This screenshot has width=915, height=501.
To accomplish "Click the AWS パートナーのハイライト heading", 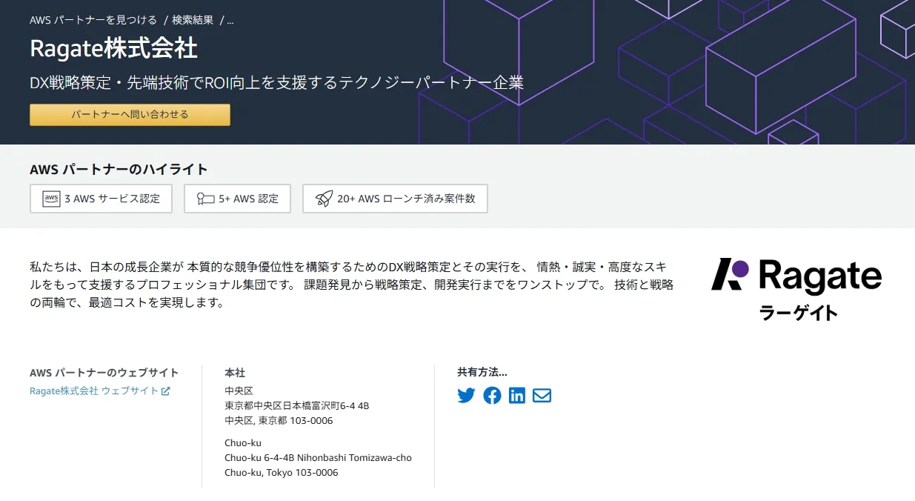I will click(119, 169).
